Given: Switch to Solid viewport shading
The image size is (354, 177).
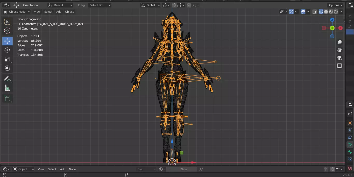Looking at the screenshot, I should coord(326,12).
